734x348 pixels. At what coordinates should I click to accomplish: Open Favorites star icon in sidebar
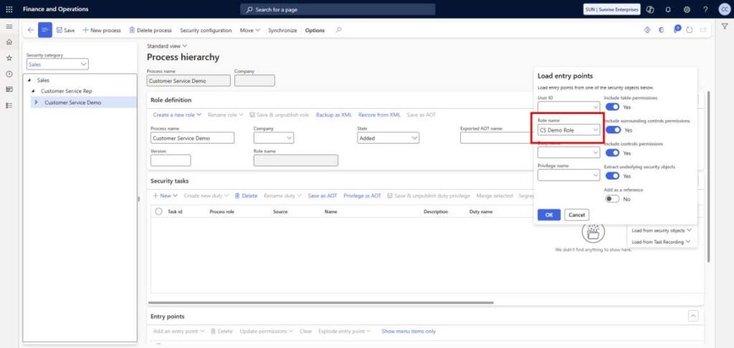[9, 58]
